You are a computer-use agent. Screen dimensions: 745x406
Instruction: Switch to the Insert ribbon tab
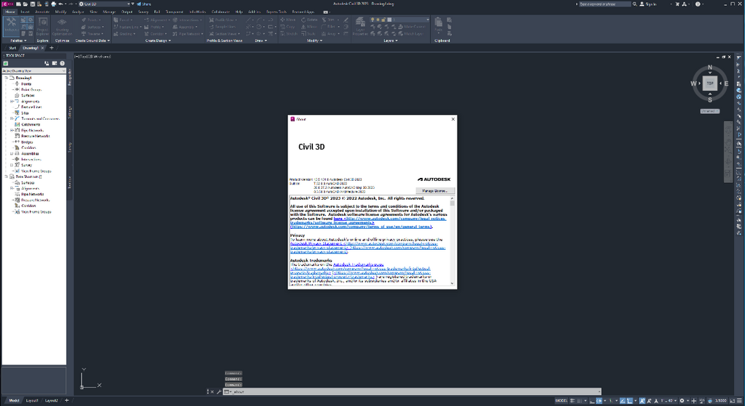tap(25, 12)
